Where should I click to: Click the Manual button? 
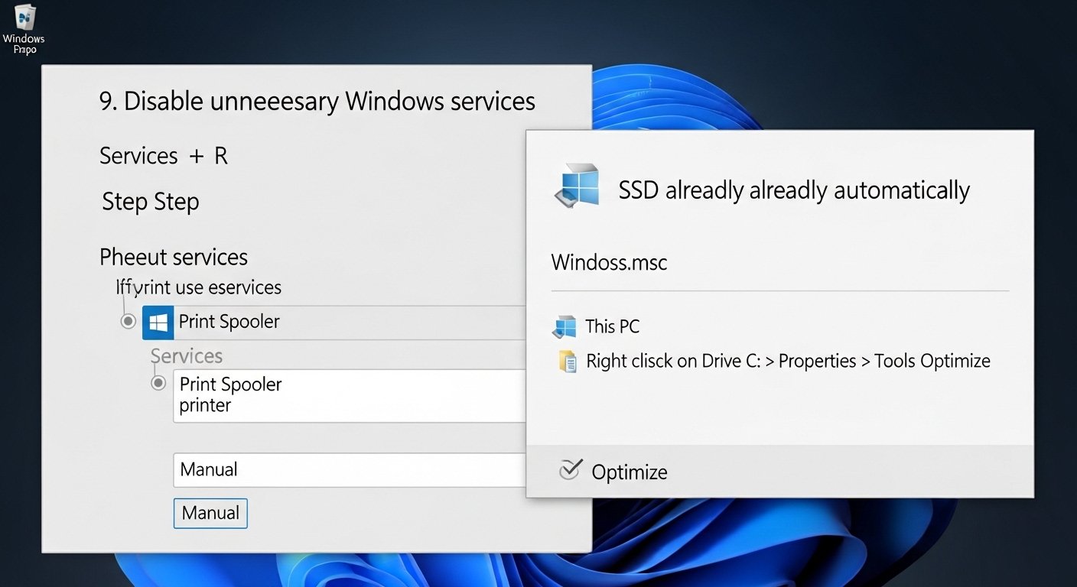pyautogui.click(x=210, y=513)
